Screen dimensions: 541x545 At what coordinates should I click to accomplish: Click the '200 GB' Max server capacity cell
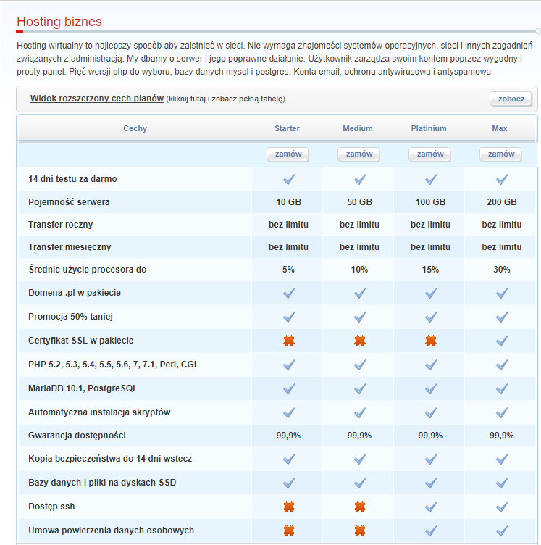click(x=502, y=202)
